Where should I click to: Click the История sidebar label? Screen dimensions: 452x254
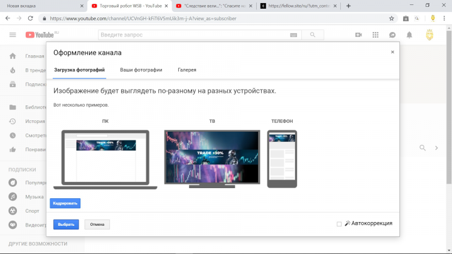coord(35,121)
